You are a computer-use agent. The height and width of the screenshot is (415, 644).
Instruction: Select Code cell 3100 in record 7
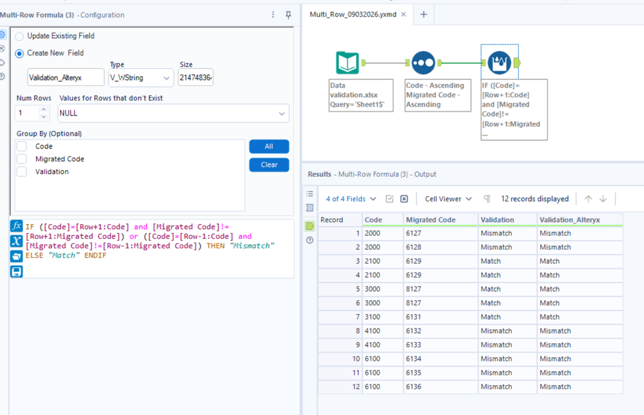coord(383,317)
